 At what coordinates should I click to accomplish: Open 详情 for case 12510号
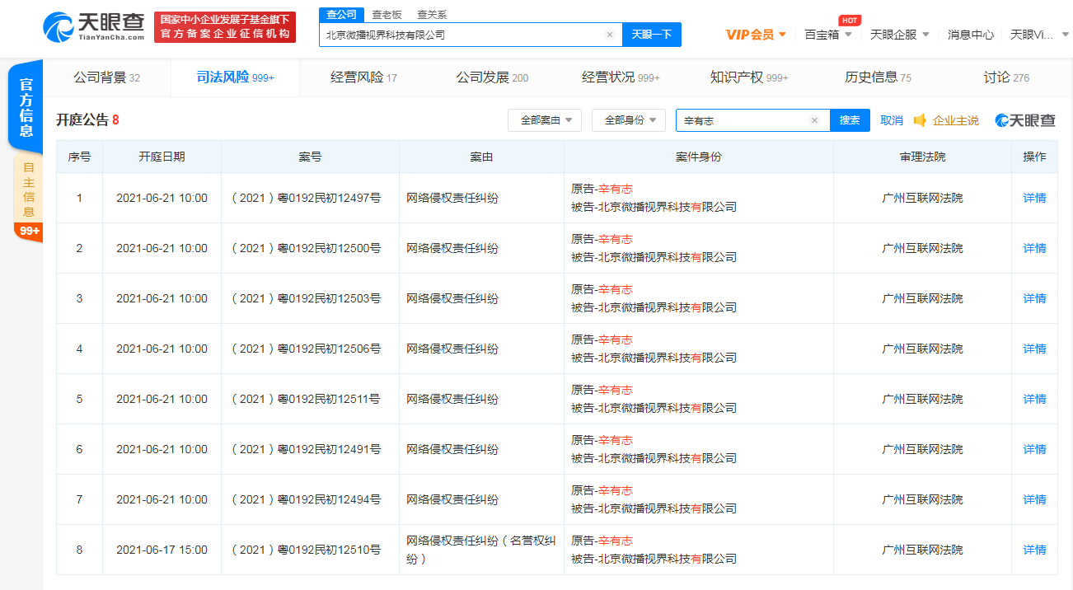pos(1034,550)
